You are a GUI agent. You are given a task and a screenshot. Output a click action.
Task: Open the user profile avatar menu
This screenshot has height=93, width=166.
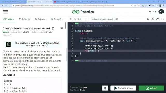click(x=161, y=12)
